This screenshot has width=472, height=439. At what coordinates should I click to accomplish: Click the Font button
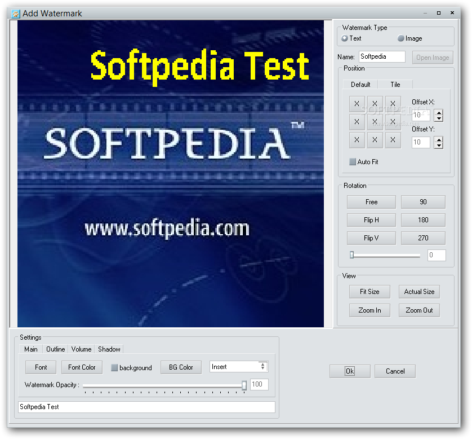pos(41,367)
